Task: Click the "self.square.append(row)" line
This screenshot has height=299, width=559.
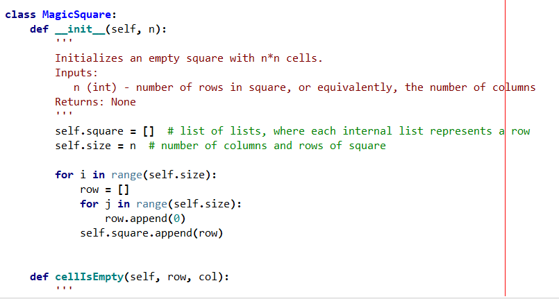Action: pyautogui.click(x=151, y=233)
